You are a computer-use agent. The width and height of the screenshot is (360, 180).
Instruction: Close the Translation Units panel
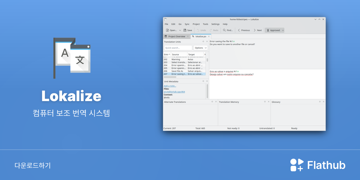pyautogui.click(x=207, y=42)
